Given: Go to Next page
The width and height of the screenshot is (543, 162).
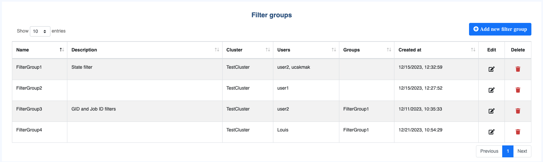Looking at the screenshot, I should coord(522,151).
